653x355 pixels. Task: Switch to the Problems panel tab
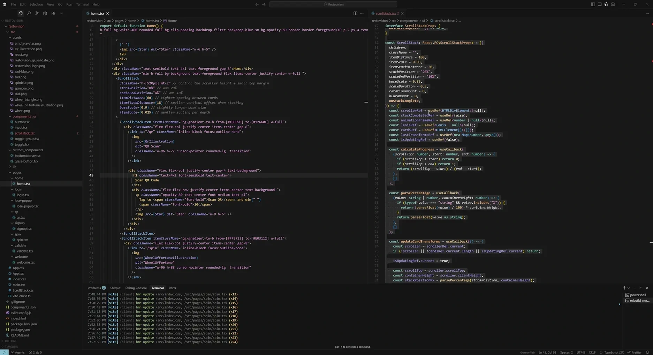click(94, 288)
